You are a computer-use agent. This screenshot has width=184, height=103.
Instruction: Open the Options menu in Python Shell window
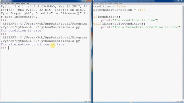[x=18, y=3]
